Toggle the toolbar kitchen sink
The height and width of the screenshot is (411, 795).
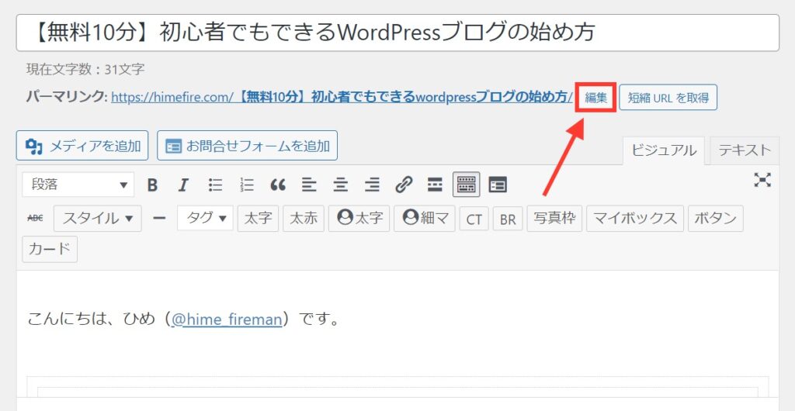[467, 185]
